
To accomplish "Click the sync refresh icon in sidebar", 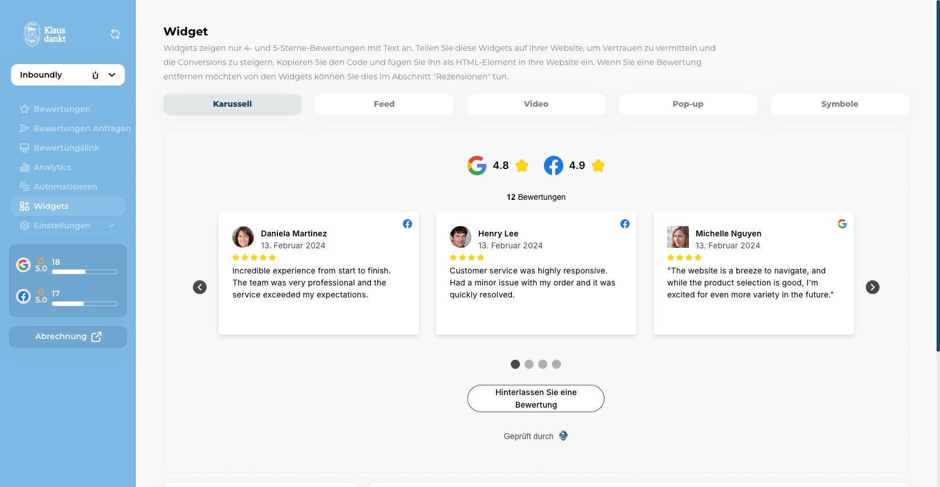I will click(115, 34).
